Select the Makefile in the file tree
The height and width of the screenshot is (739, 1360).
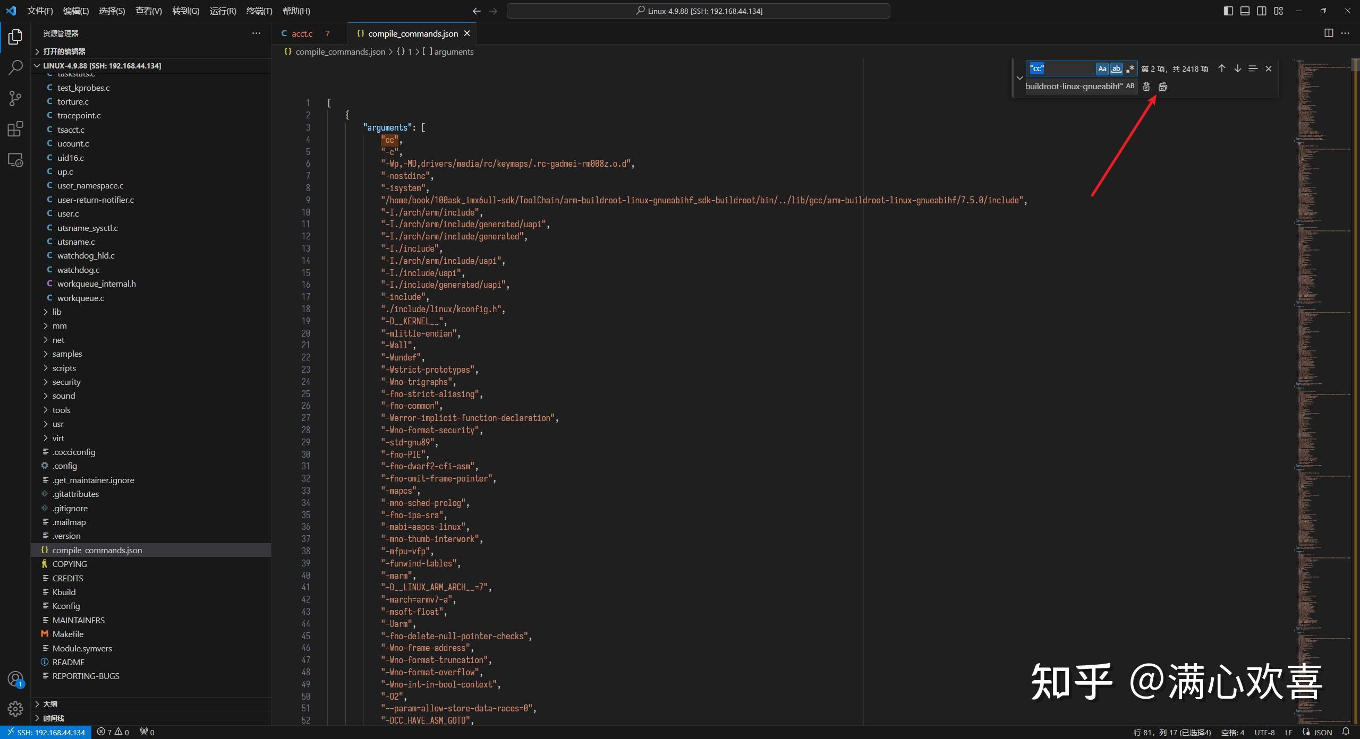(68, 633)
